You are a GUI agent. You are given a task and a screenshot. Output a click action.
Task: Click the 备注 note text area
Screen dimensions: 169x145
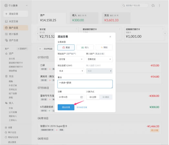point(85,84)
